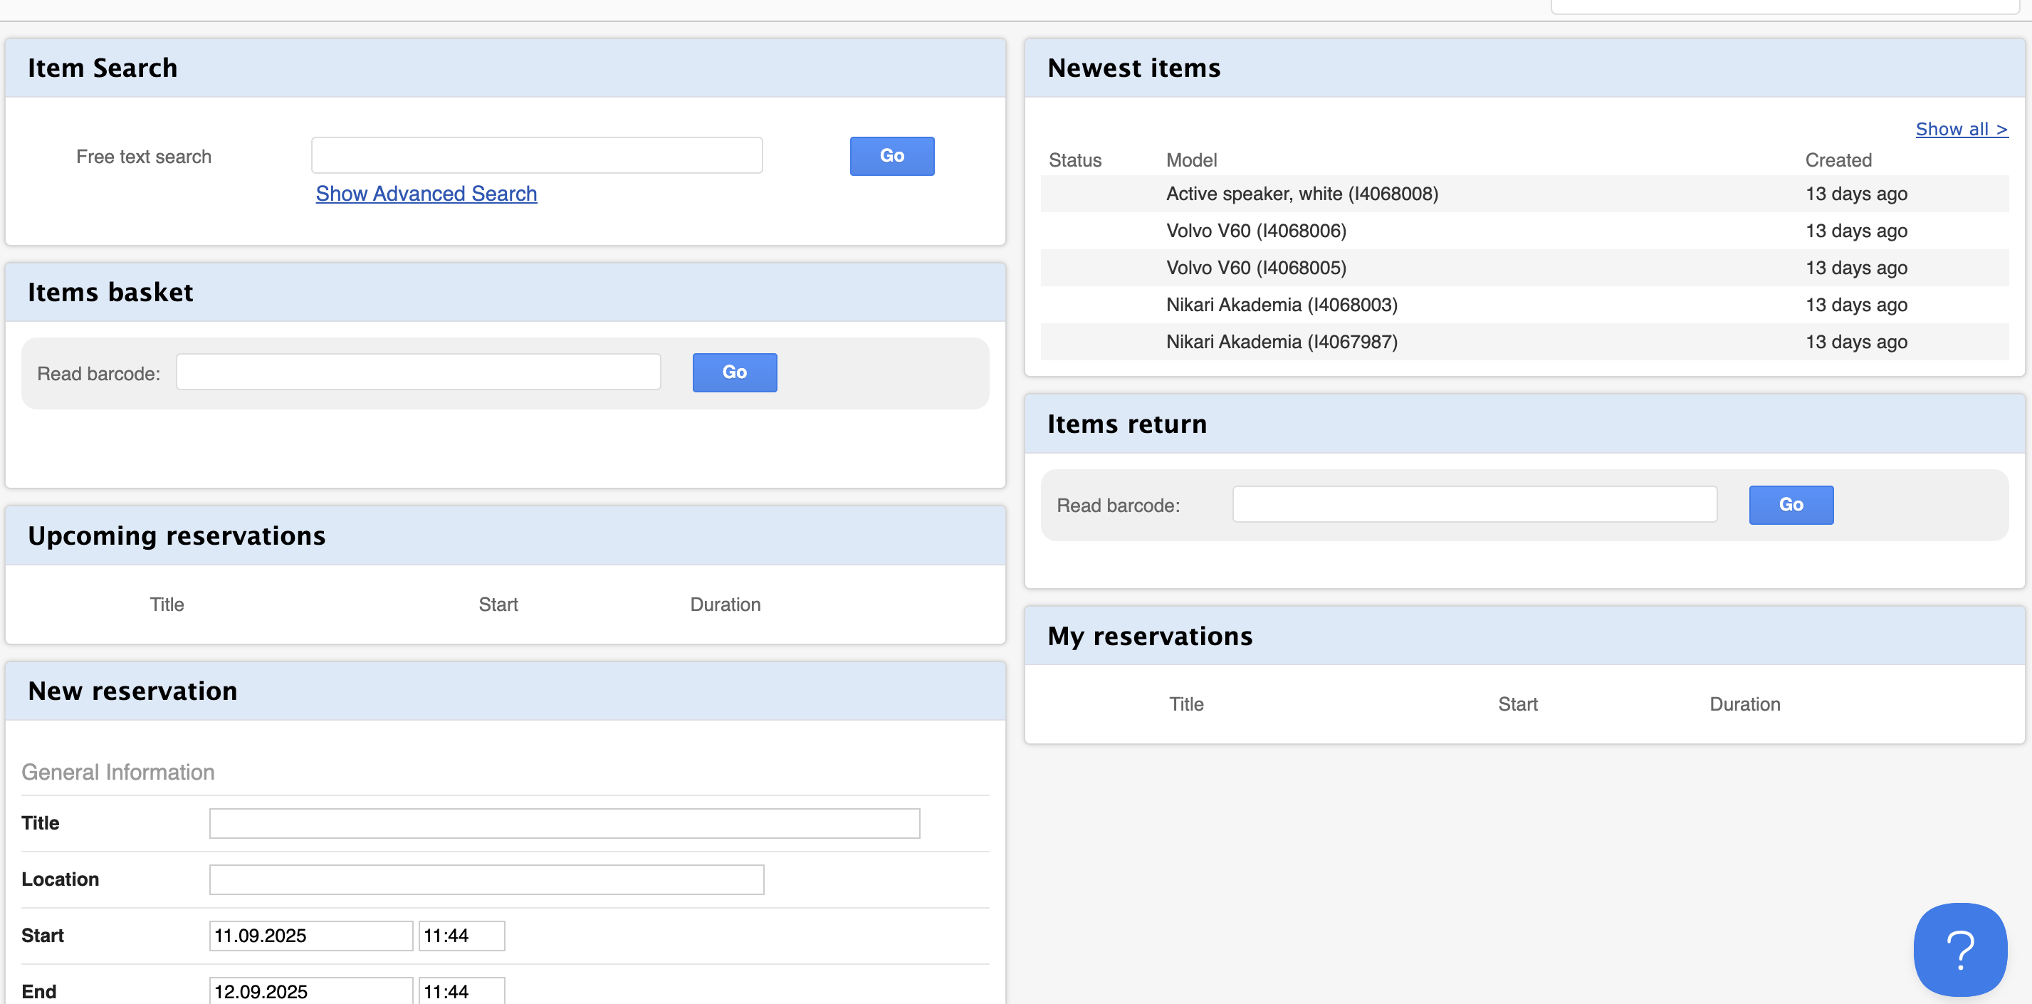This screenshot has width=2032, height=1004.
Task: Click the General Information section label
Action: [x=117, y=771]
